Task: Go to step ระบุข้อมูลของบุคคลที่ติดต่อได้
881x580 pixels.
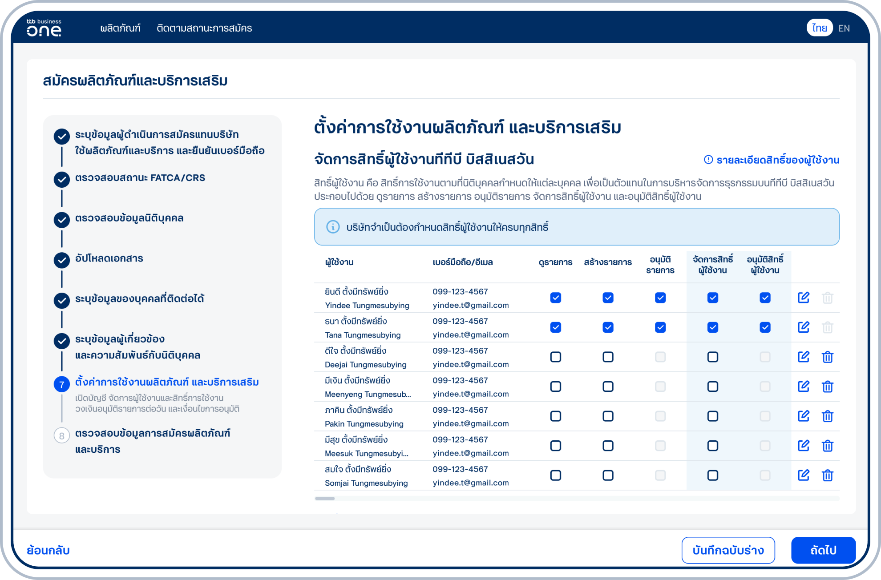Action: 139,299
